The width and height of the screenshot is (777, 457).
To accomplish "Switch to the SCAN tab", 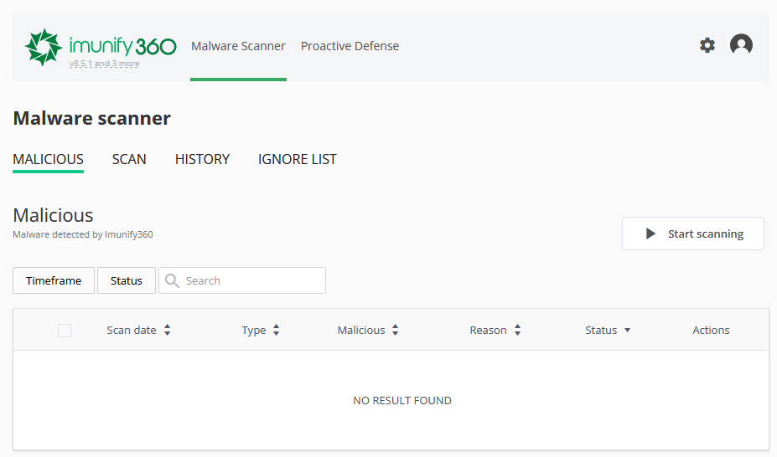I will coord(129,159).
